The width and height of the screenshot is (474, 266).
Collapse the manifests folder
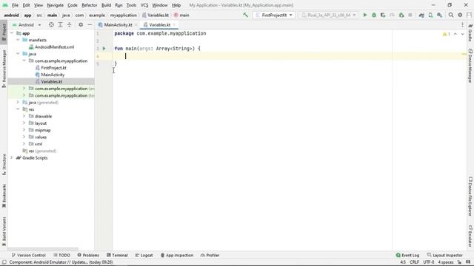pos(18,40)
